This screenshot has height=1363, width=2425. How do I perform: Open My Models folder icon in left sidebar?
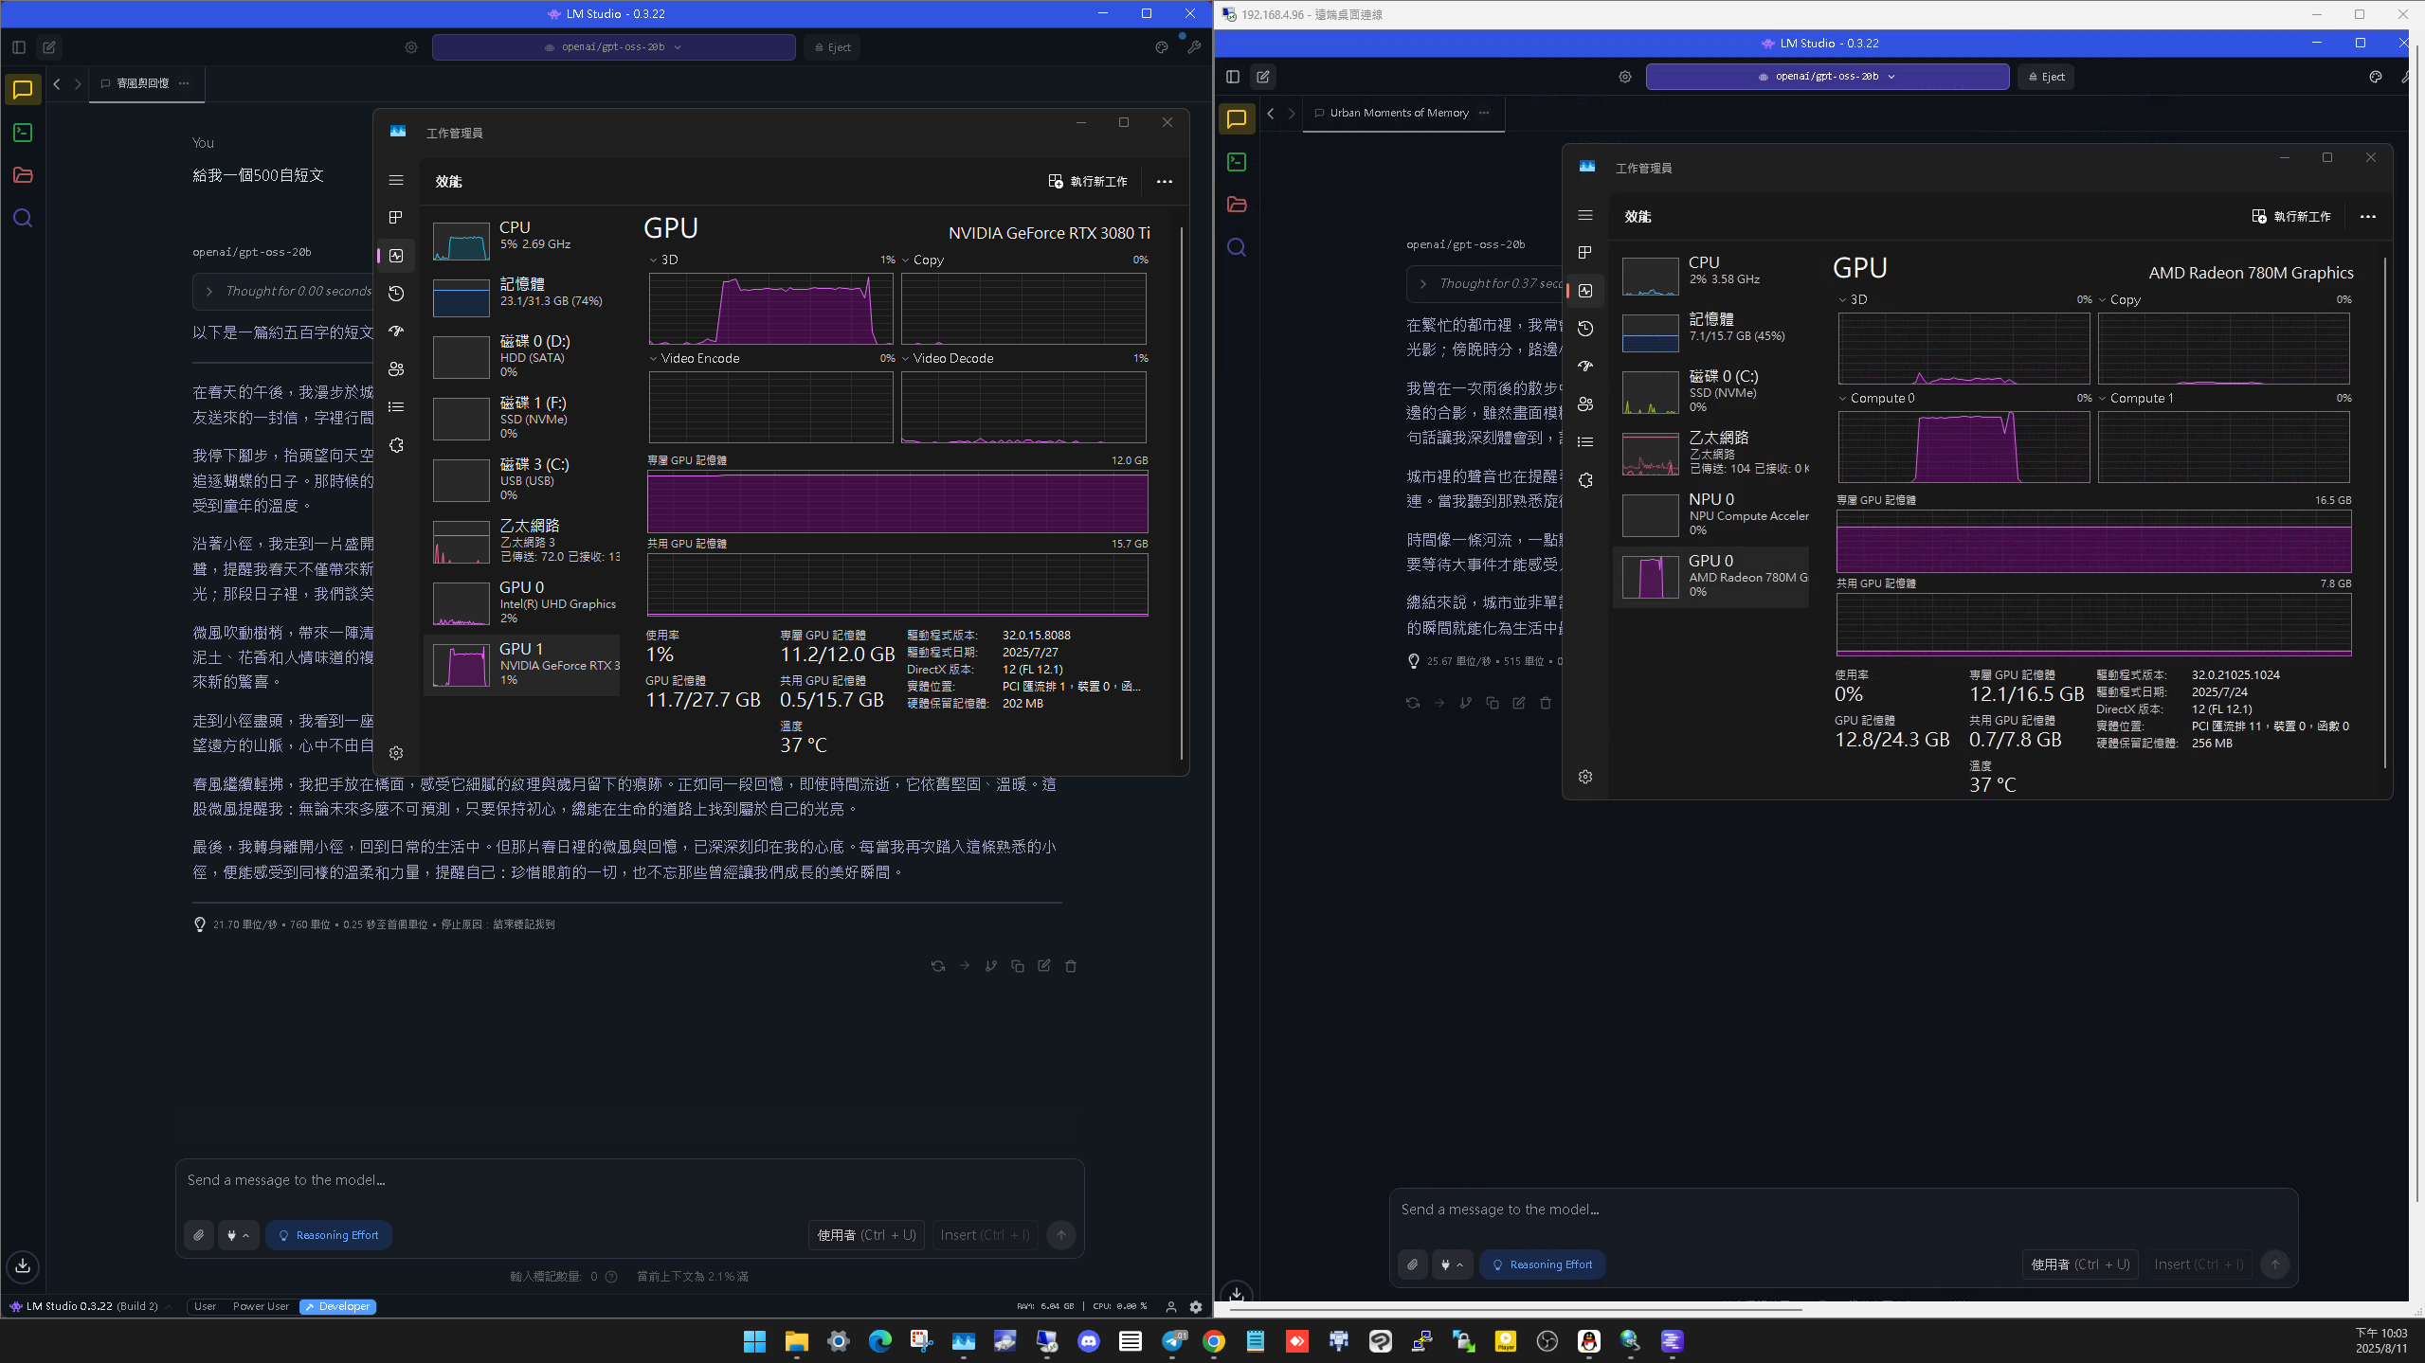point(23,175)
